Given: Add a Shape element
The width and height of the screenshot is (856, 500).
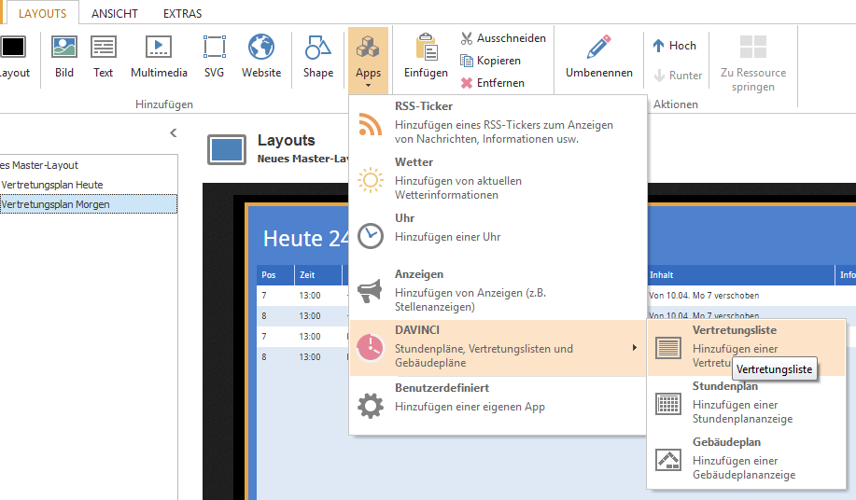Looking at the screenshot, I should [x=318, y=57].
